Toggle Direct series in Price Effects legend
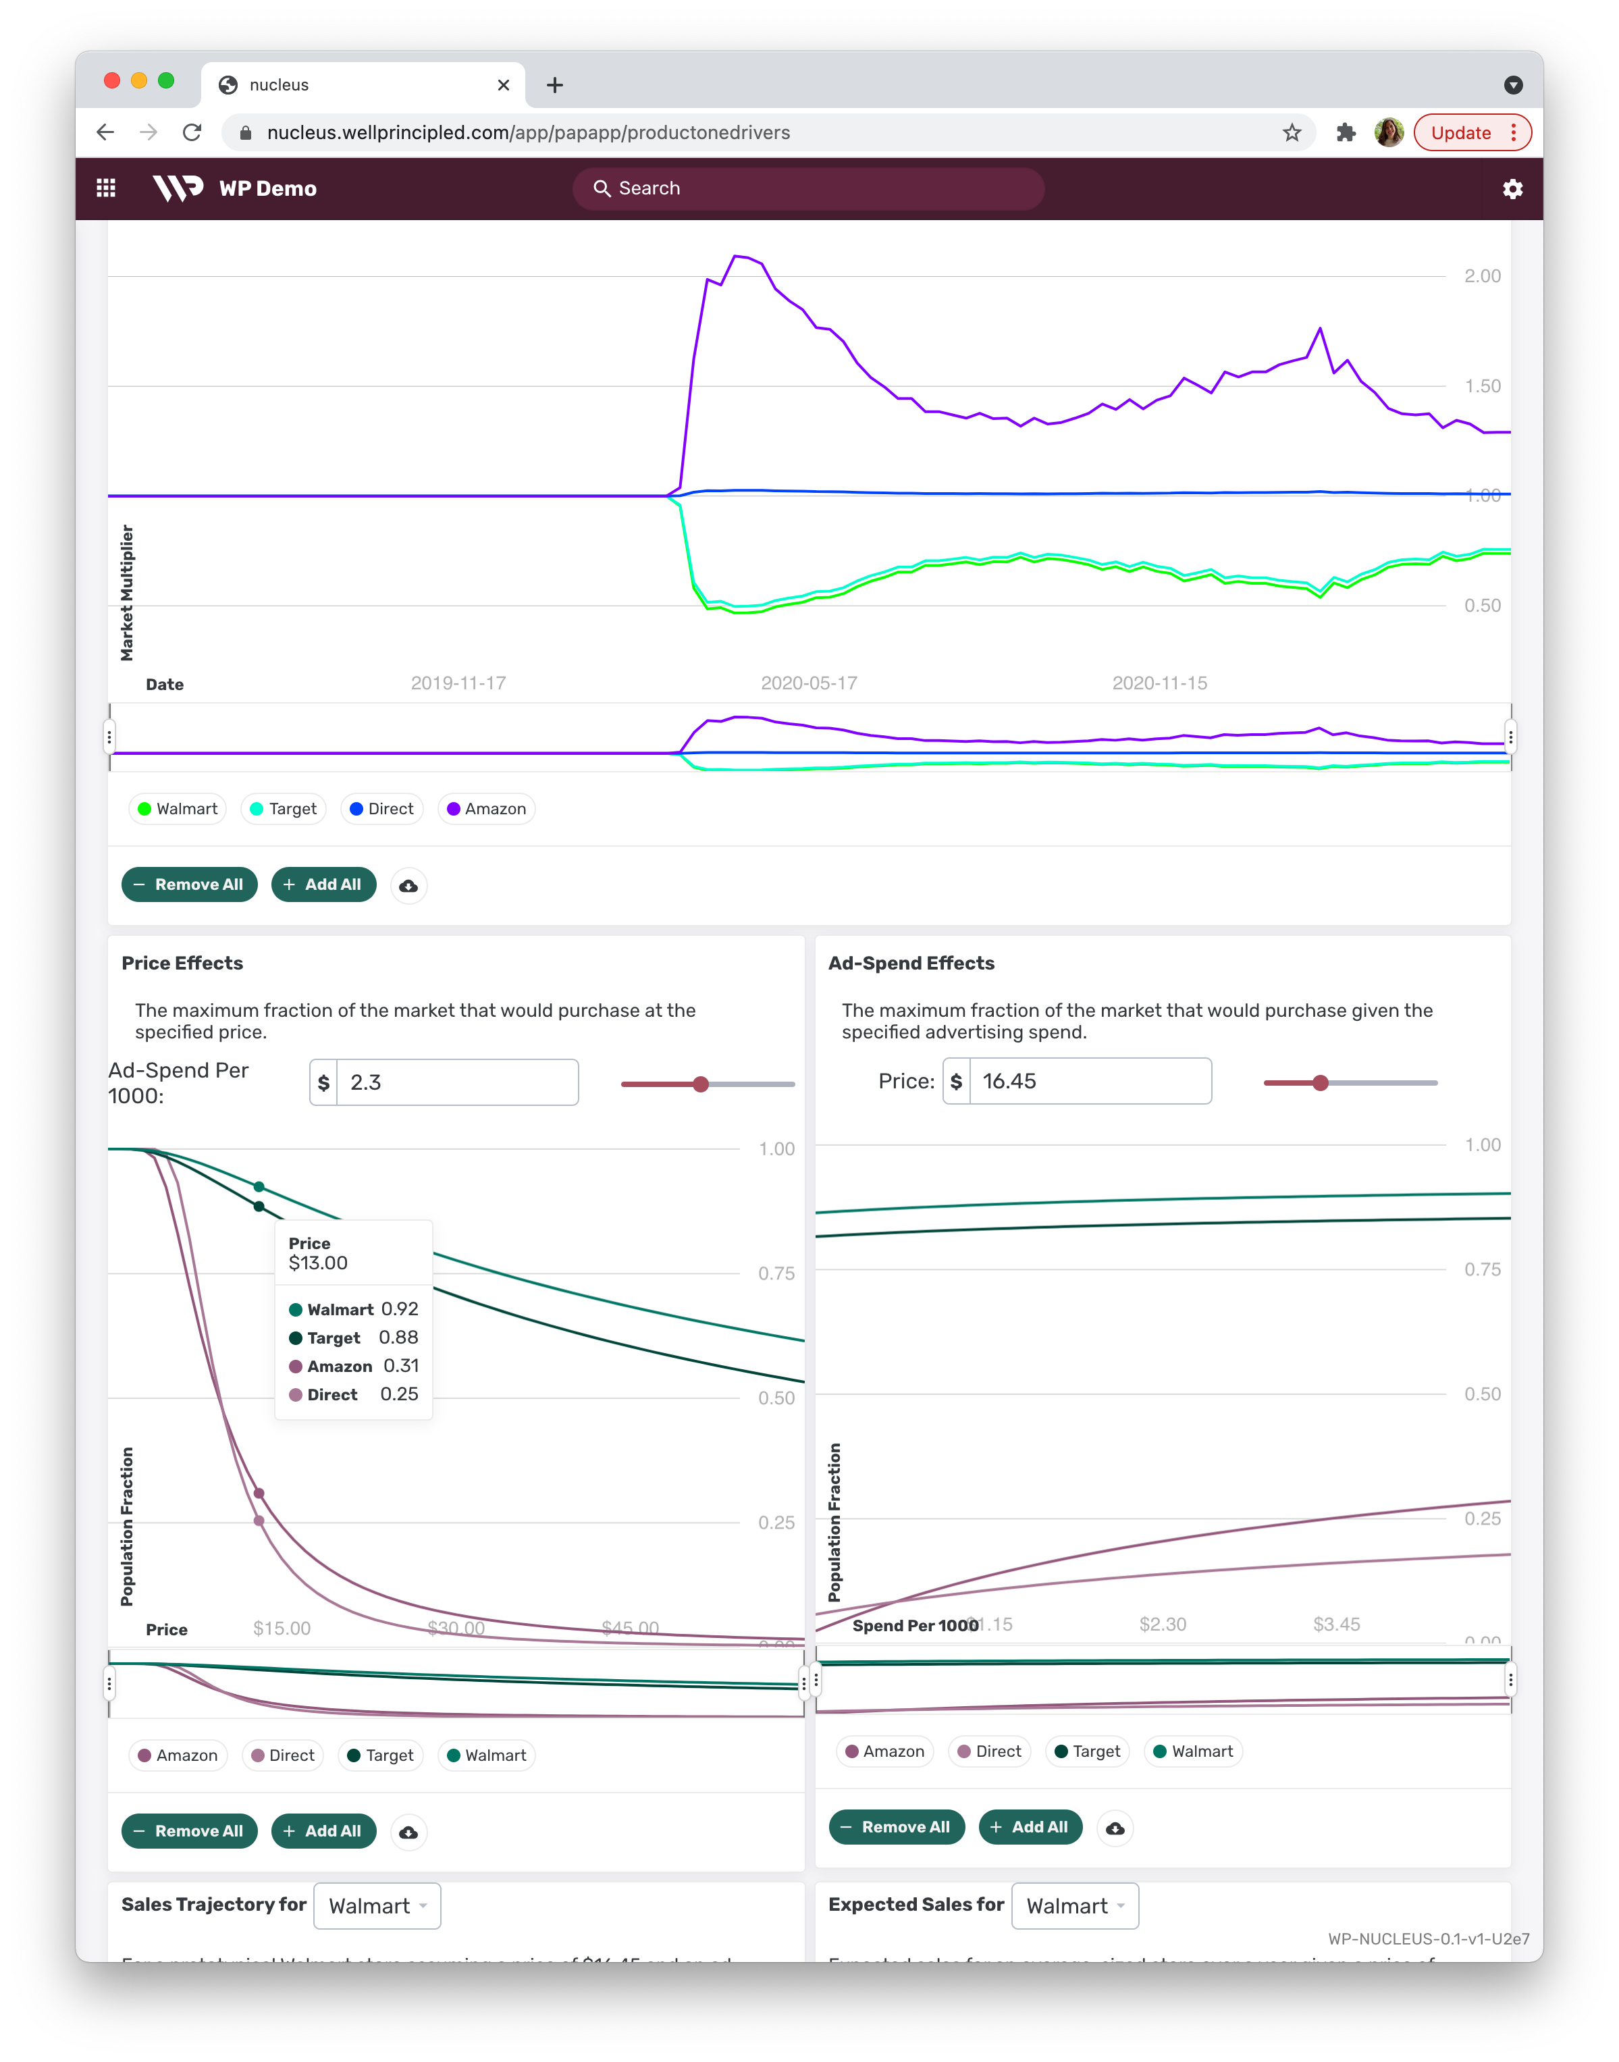Image resolution: width=1619 pixels, height=2062 pixels. coord(282,1755)
